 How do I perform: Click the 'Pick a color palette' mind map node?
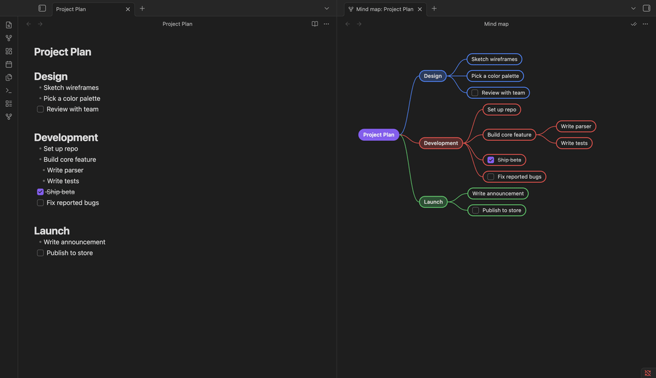(x=495, y=76)
